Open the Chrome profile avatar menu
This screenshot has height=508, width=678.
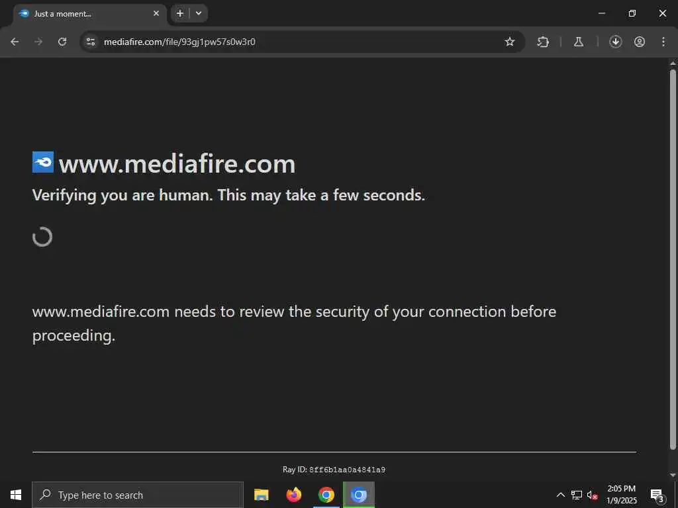pyautogui.click(x=640, y=42)
